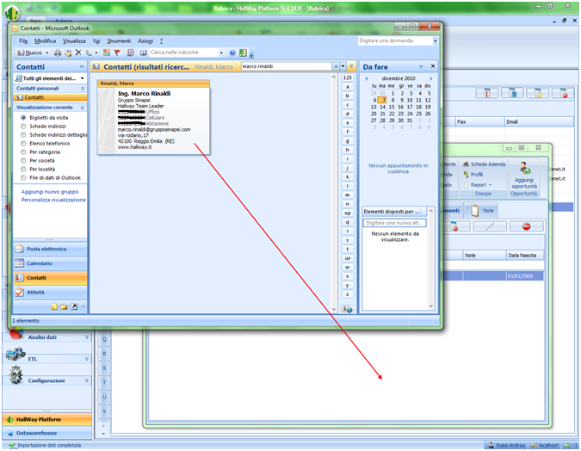Image resolution: width=581 pixels, height=451 pixels.
Task: Collapse Visualizzazione corrente section
Action: click(x=83, y=108)
